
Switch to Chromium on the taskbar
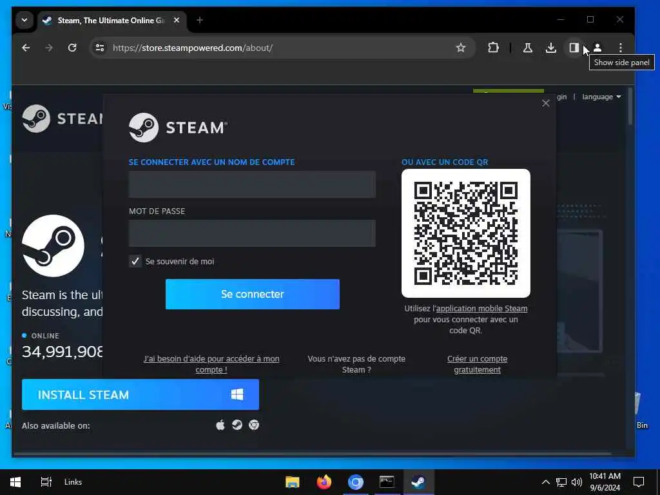356,482
